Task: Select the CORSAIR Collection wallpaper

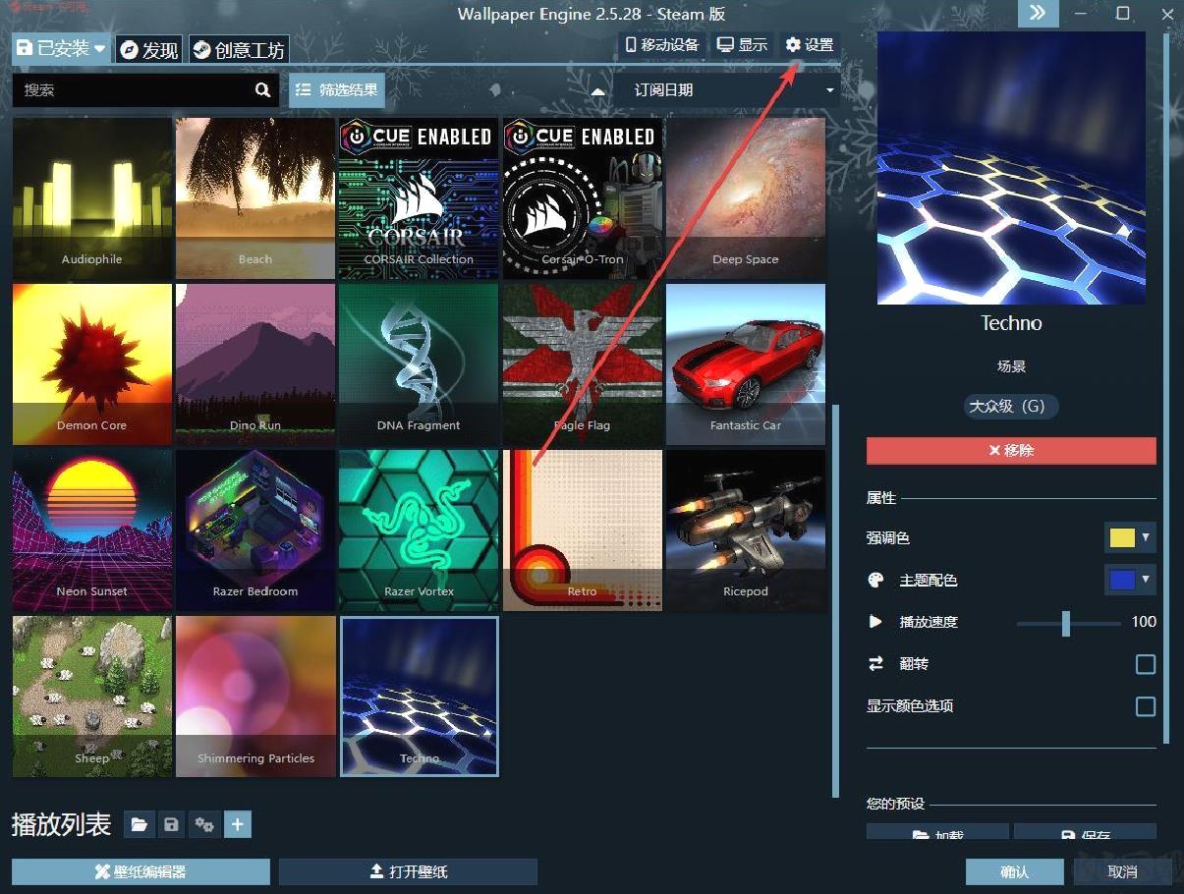Action: pyautogui.click(x=419, y=198)
